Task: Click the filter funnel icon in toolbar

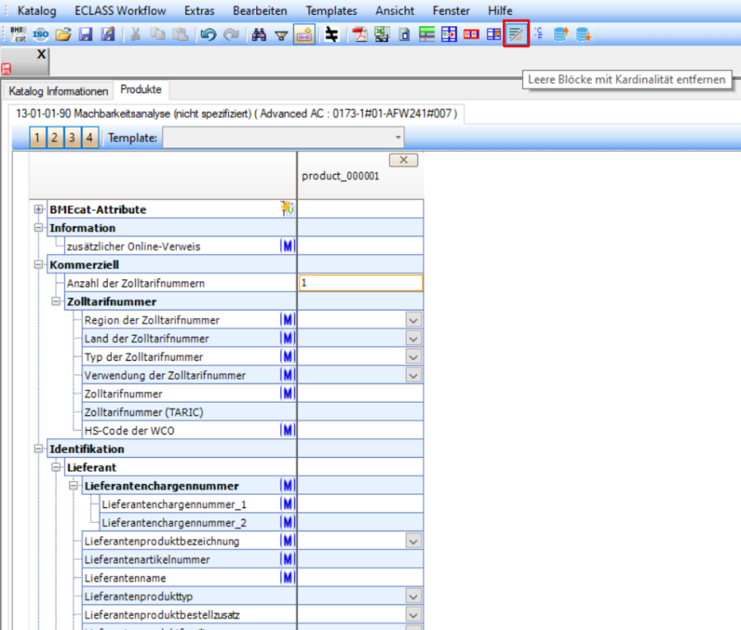Action: [x=280, y=35]
